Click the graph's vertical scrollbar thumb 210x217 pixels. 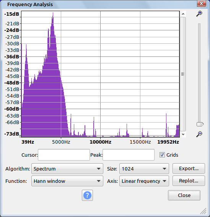[183, 74]
